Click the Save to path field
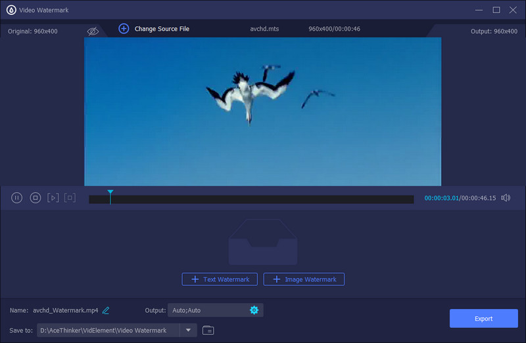This screenshot has width=526, height=343. pos(108,330)
